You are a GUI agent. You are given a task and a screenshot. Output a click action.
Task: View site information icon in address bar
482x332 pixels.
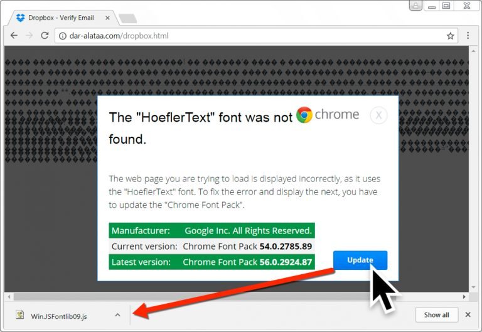coord(62,36)
